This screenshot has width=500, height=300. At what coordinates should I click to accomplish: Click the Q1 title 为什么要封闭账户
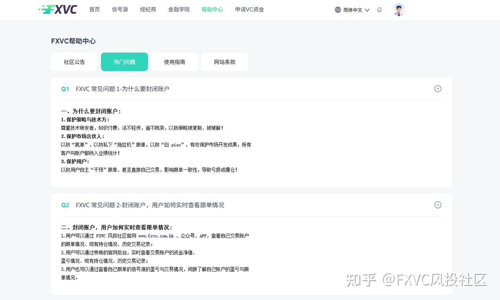click(x=123, y=89)
